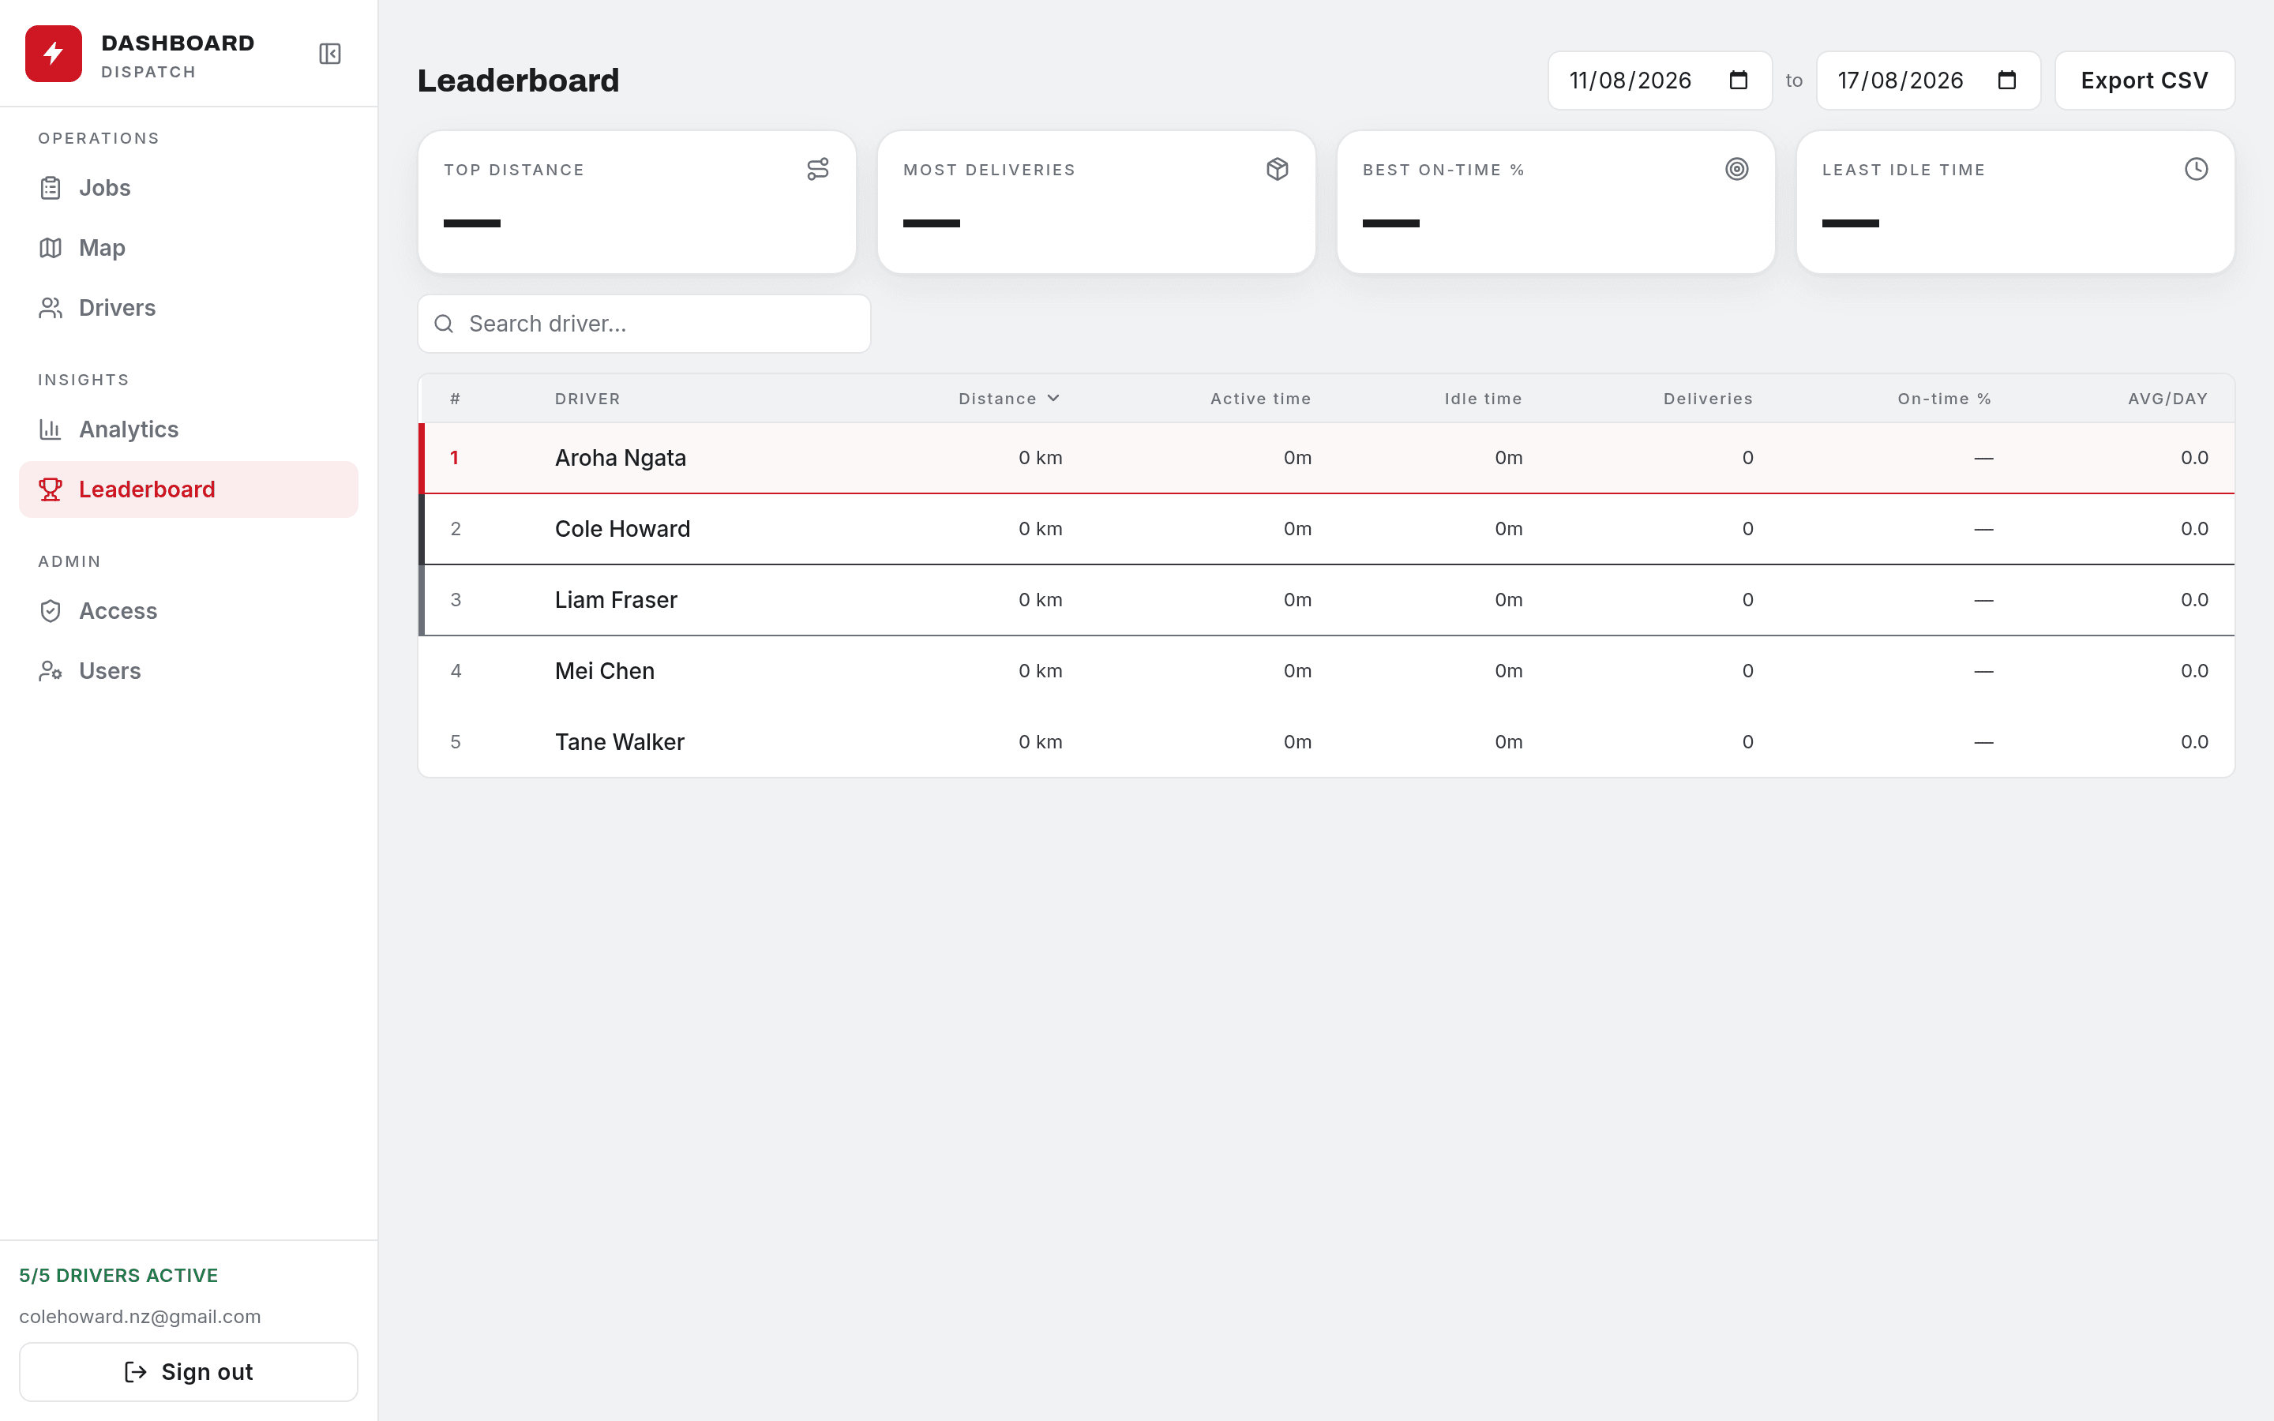Select driver Liam Fraser
This screenshot has width=2274, height=1421.
click(x=616, y=600)
